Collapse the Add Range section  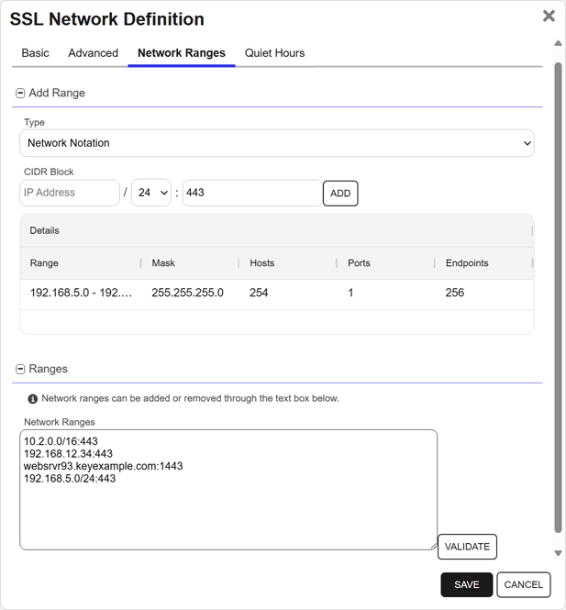20,94
